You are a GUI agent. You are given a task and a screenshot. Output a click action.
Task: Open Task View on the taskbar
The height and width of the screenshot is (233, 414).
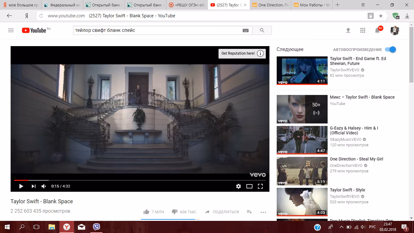(36, 227)
